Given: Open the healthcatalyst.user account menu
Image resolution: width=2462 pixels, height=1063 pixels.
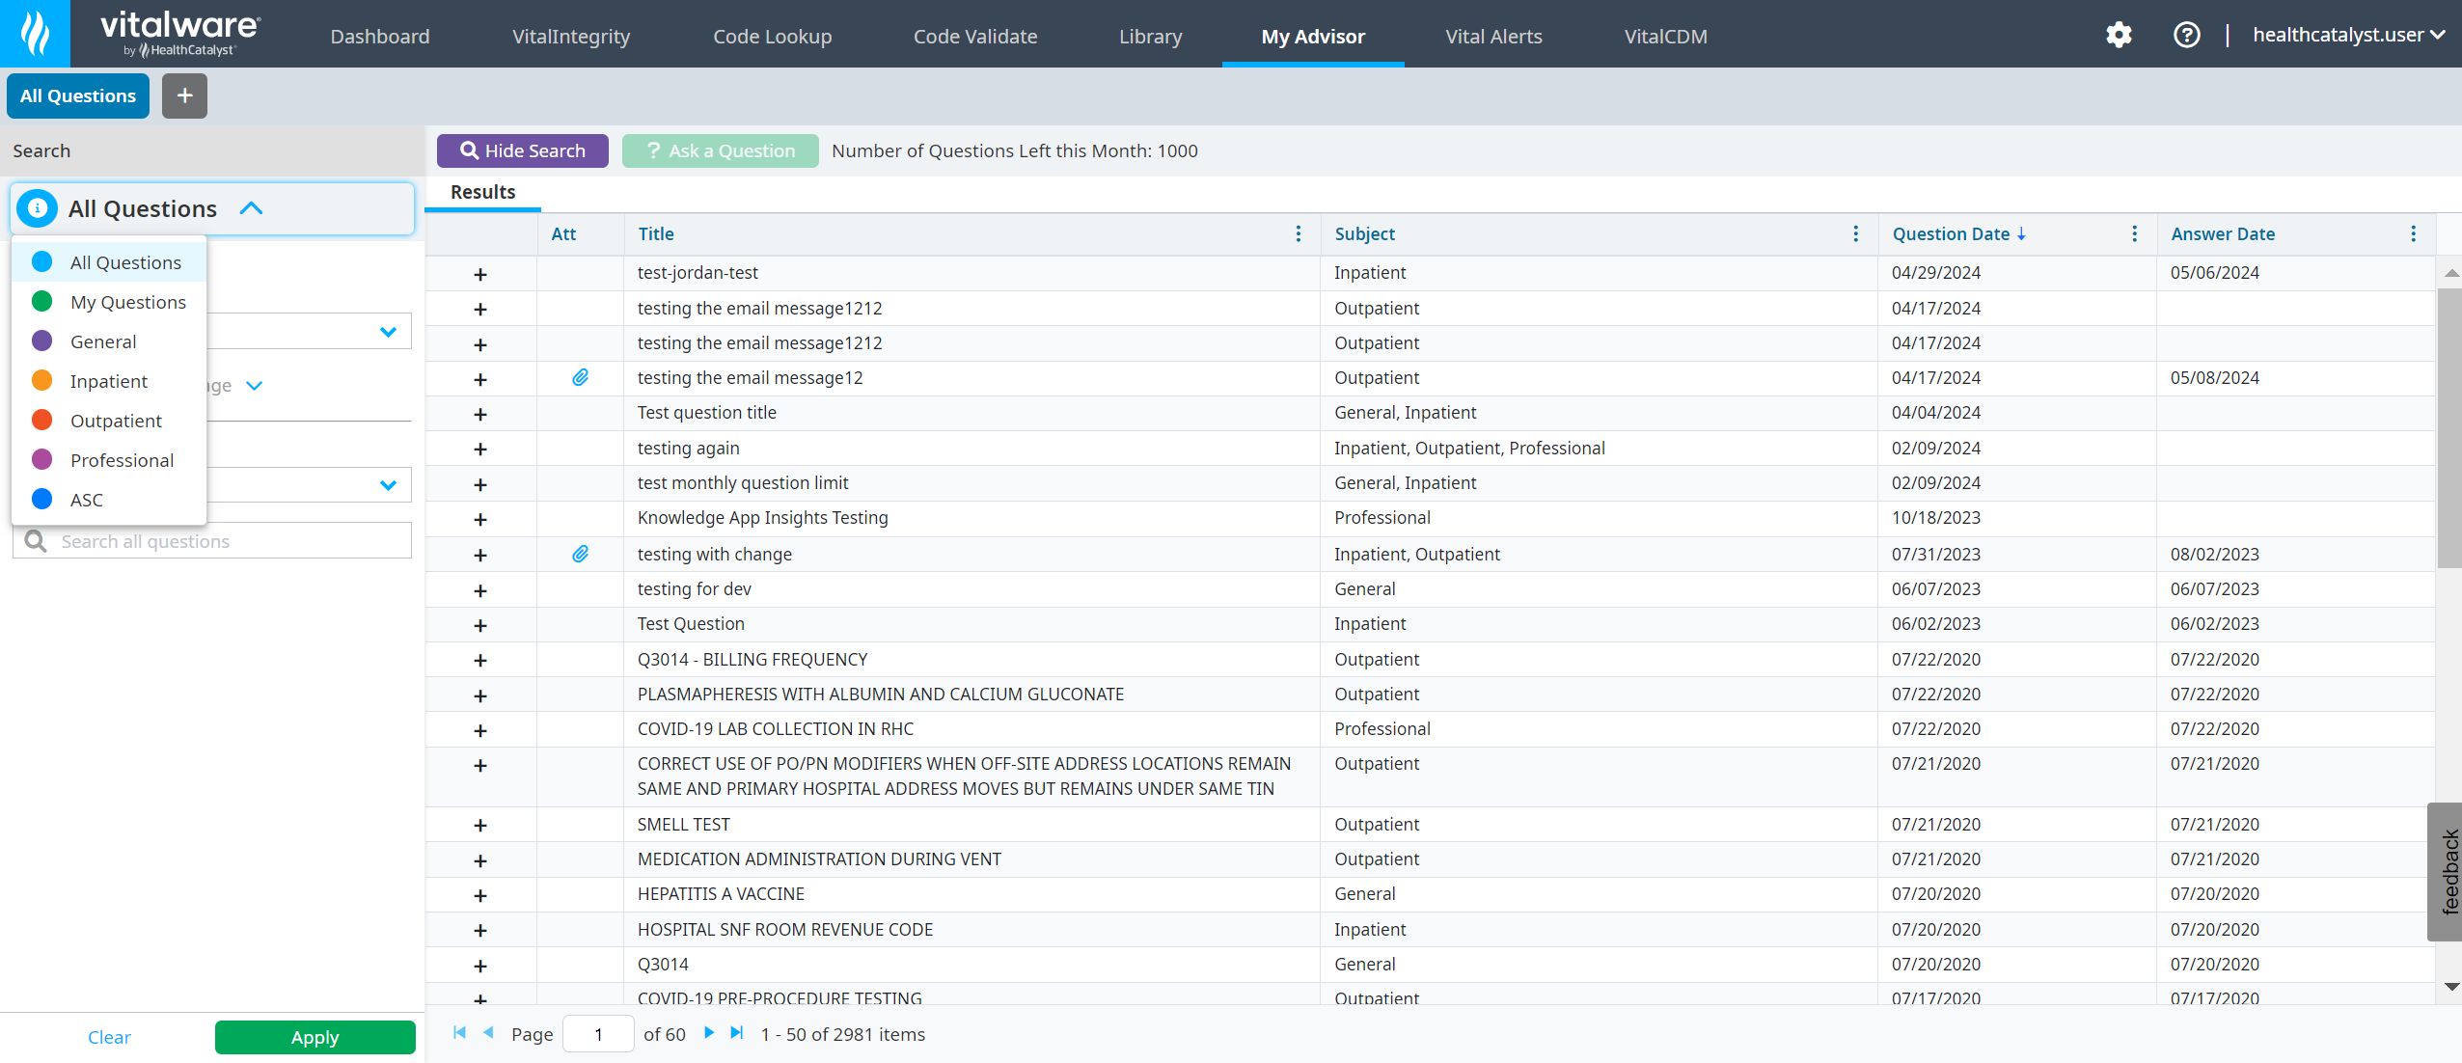Looking at the screenshot, I should point(2348,36).
